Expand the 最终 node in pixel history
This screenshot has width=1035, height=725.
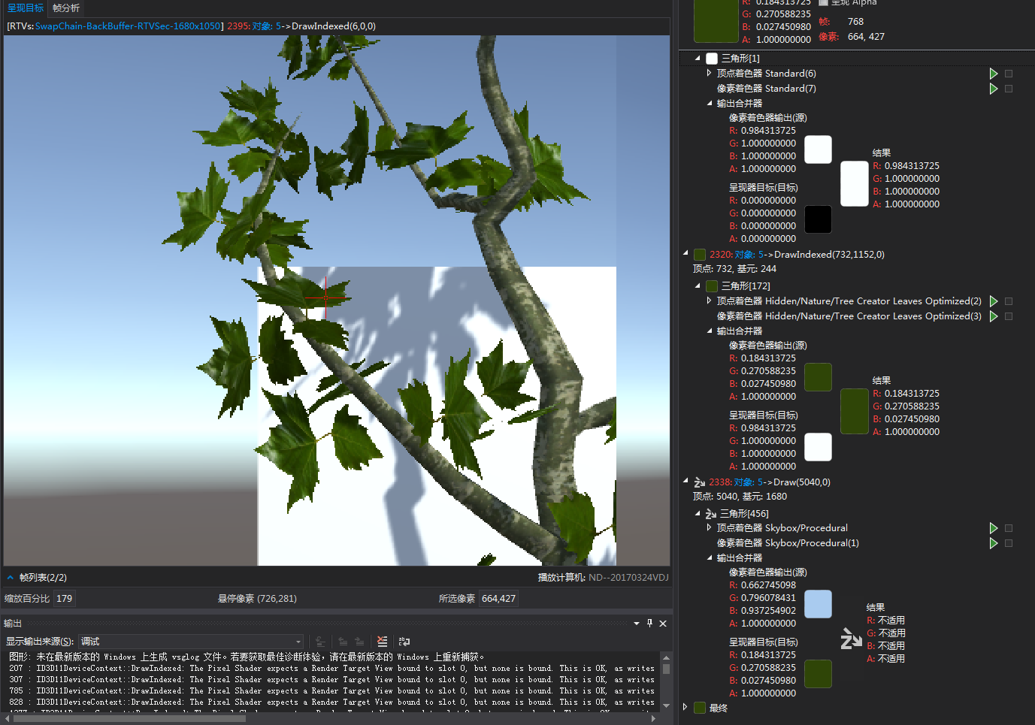685,707
